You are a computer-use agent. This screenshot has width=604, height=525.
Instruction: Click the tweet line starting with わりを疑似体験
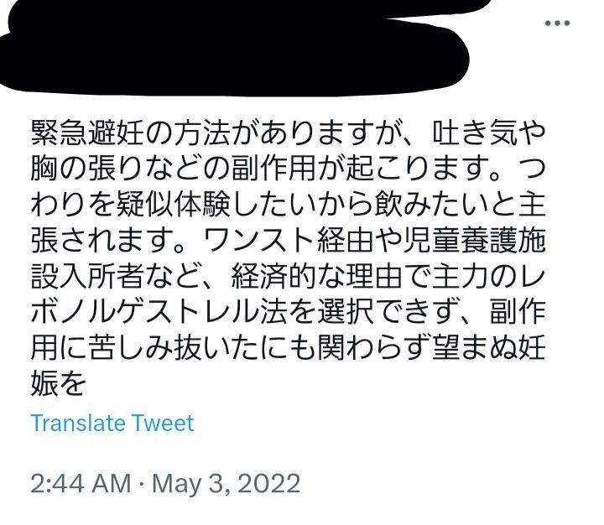(x=288, y=205)
